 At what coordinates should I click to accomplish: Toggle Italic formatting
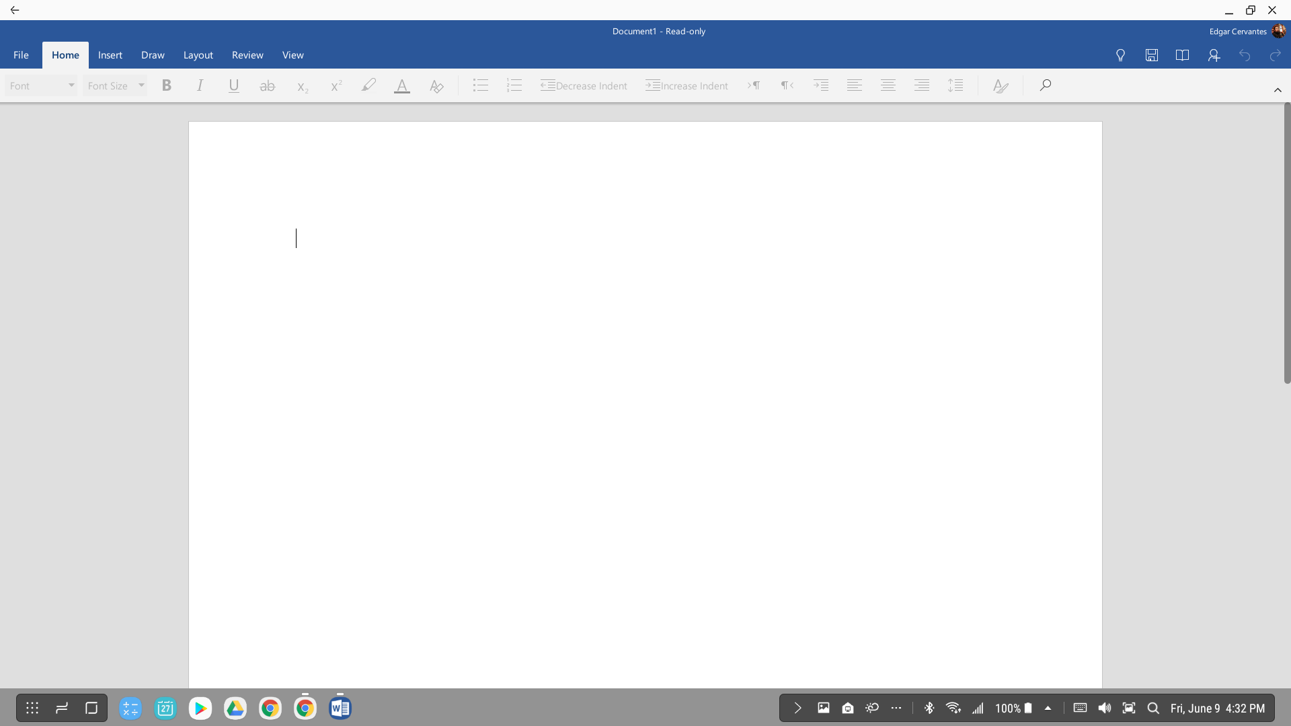(200, 85)
